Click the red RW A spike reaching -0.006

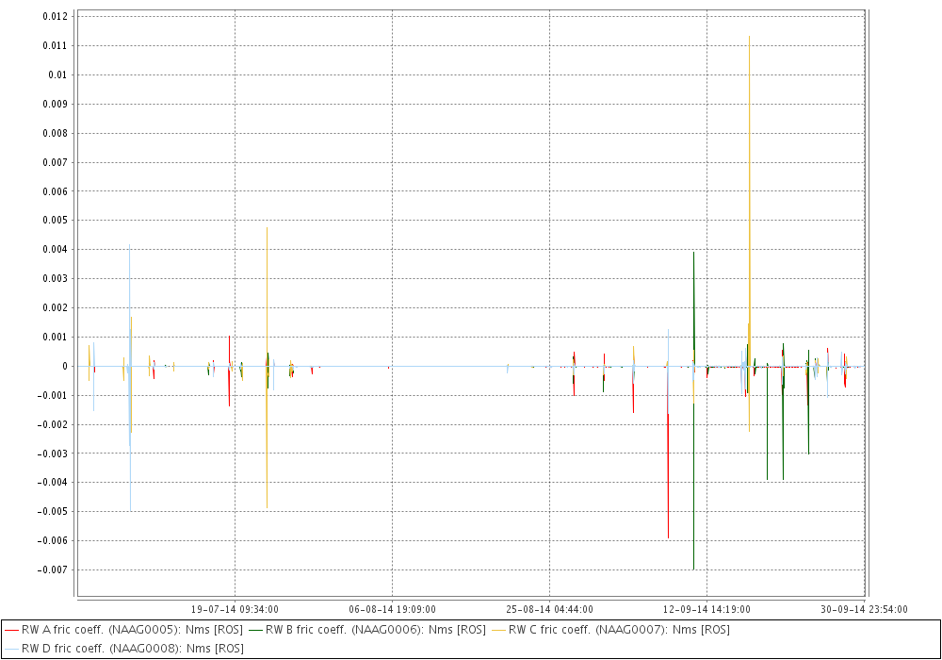[x=668, y=536]
